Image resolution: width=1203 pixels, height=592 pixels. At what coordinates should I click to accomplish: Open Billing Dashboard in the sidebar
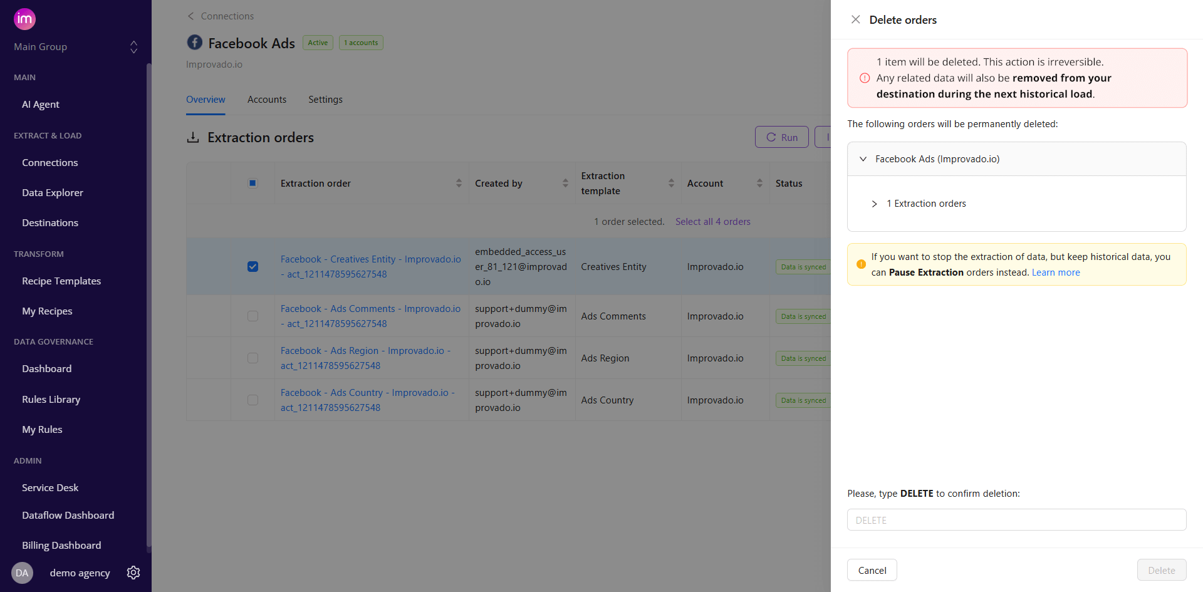(61, 546)
